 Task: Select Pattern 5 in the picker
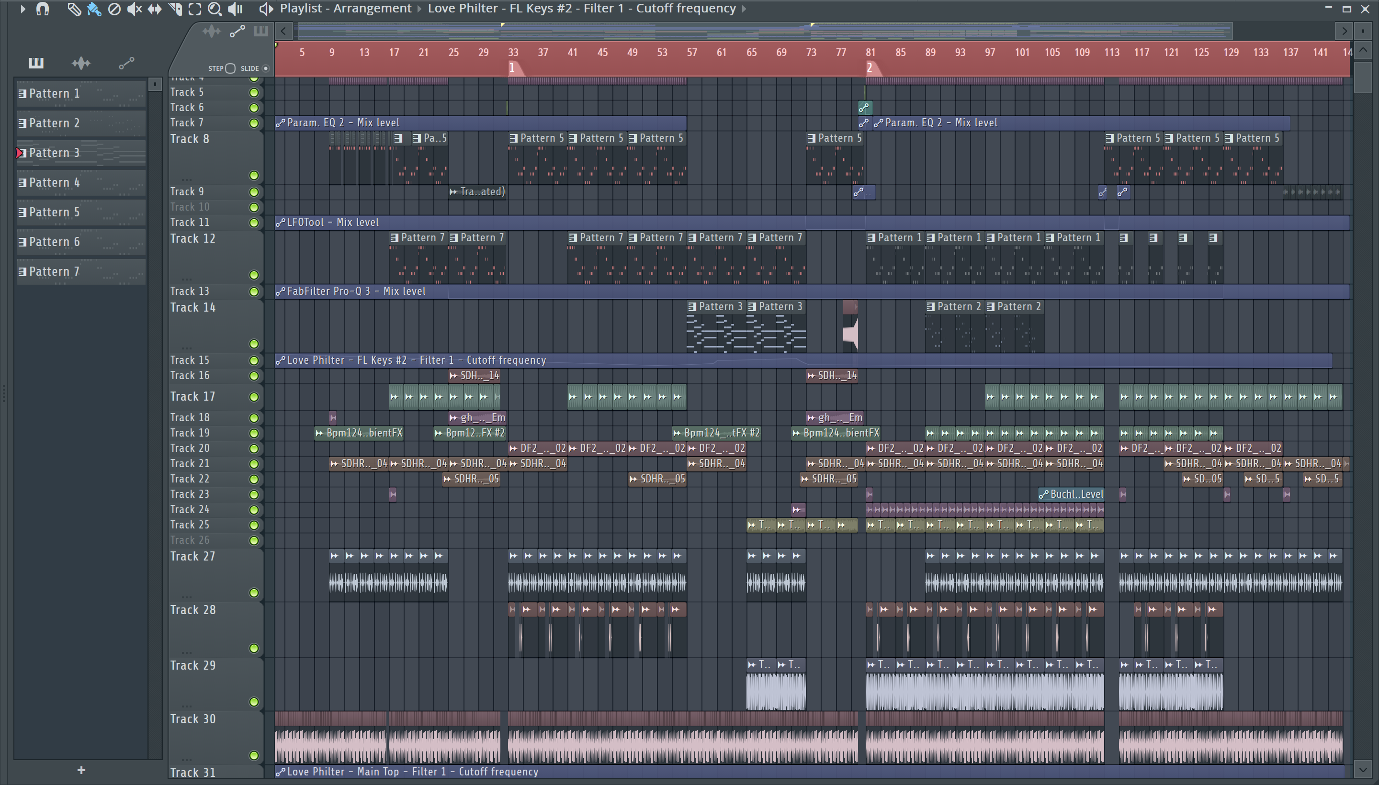pyautogui.click(x=81, y=212)
